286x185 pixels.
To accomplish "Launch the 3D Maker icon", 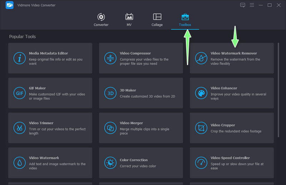I will (x=110, y=93).
